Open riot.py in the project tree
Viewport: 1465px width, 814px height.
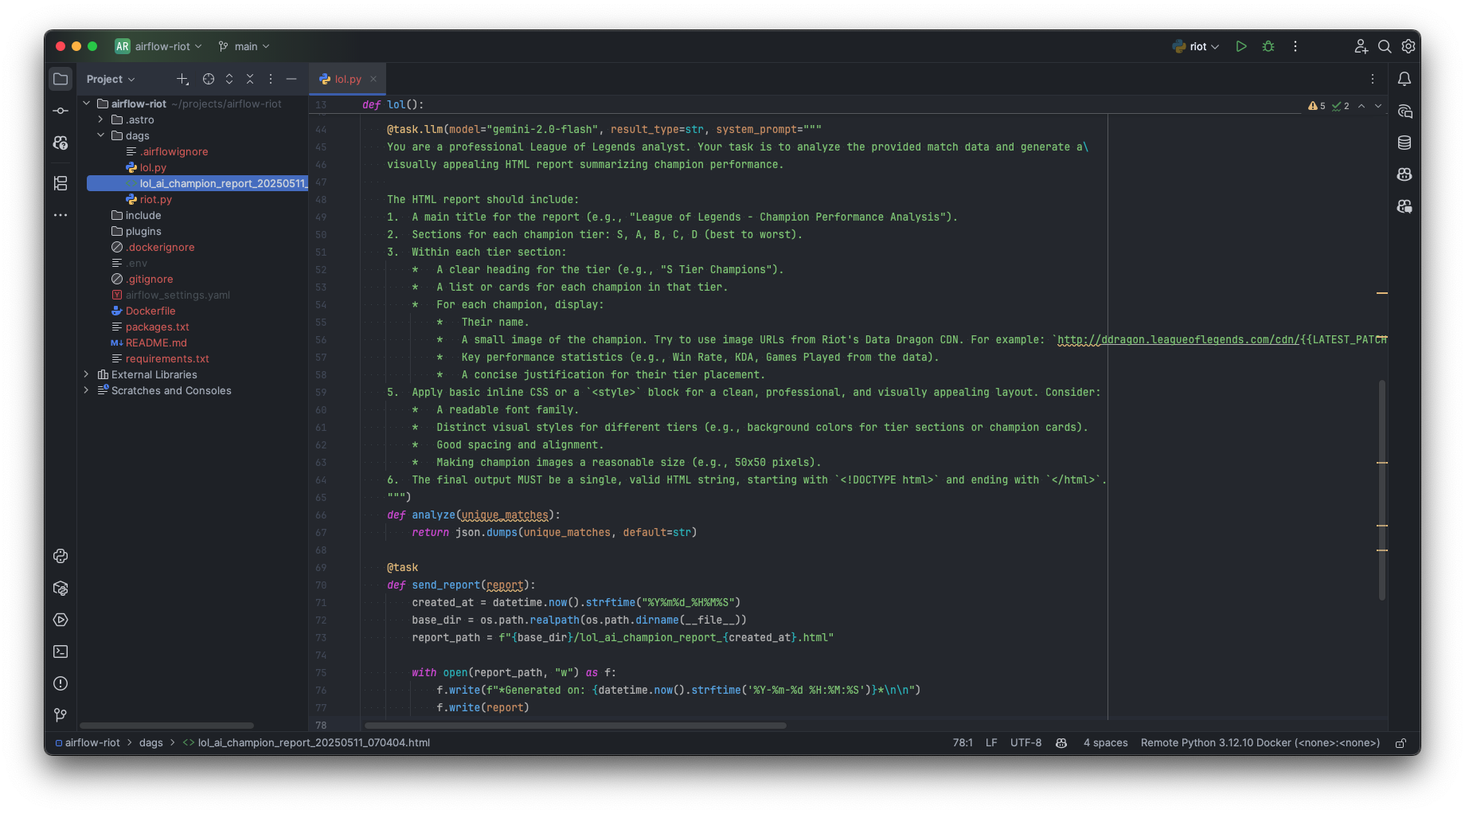point(155,199)
